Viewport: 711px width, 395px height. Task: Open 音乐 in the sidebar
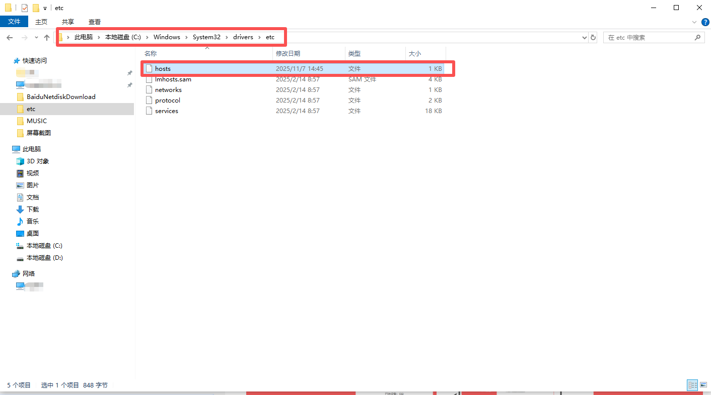click(x=33, y=222)
